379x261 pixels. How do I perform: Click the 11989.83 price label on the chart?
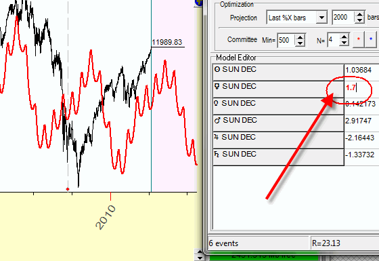tap(166, 42)
